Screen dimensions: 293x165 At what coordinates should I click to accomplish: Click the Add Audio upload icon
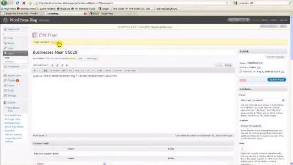coord(62,65)
